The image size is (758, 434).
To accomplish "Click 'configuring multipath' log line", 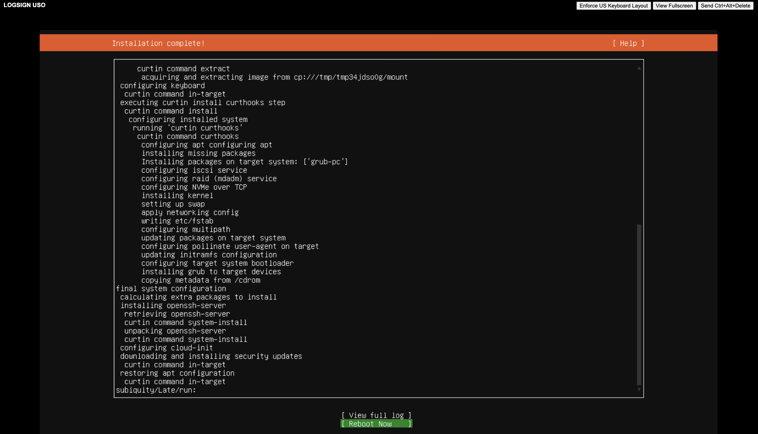I will pyautogui.click(x=186, y=229).
